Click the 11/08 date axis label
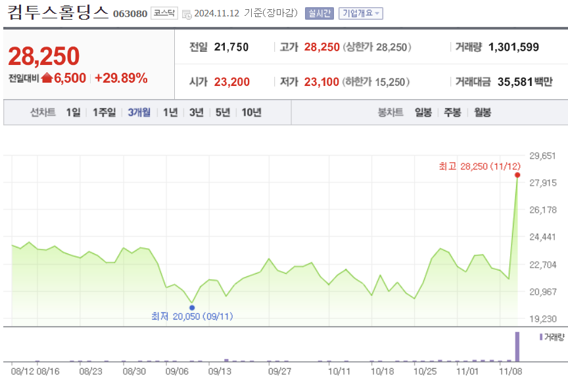The image size is (568, 380). point(510,371)
